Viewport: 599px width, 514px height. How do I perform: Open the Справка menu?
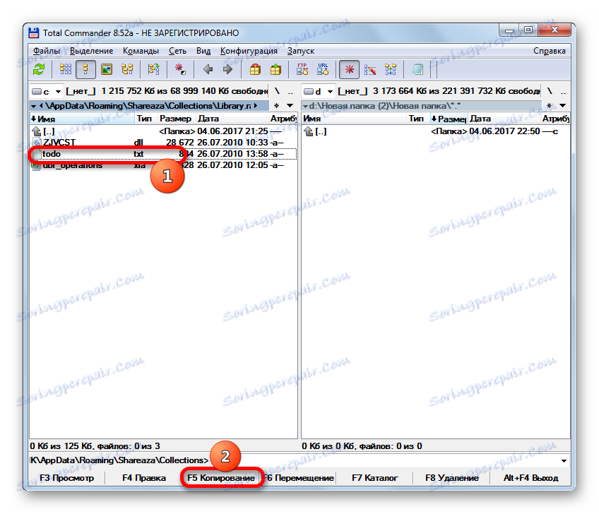[x=550, y=51]
